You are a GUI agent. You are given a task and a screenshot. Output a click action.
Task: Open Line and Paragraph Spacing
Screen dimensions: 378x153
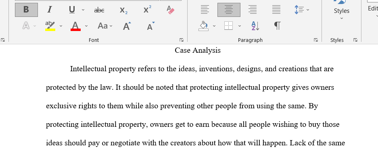coord(299,10)
